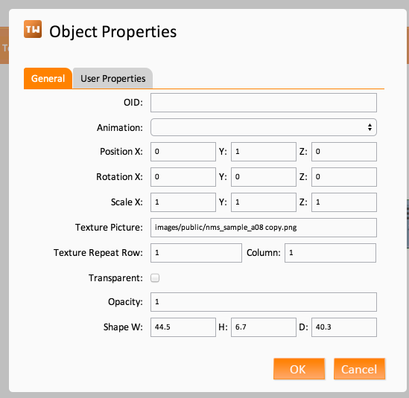Select the Rotation Z field
This screenshot has width=409, height=398.
click(344, 177)
